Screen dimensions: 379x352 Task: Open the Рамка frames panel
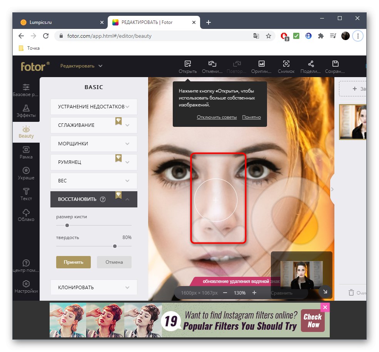tap(26, 153)
